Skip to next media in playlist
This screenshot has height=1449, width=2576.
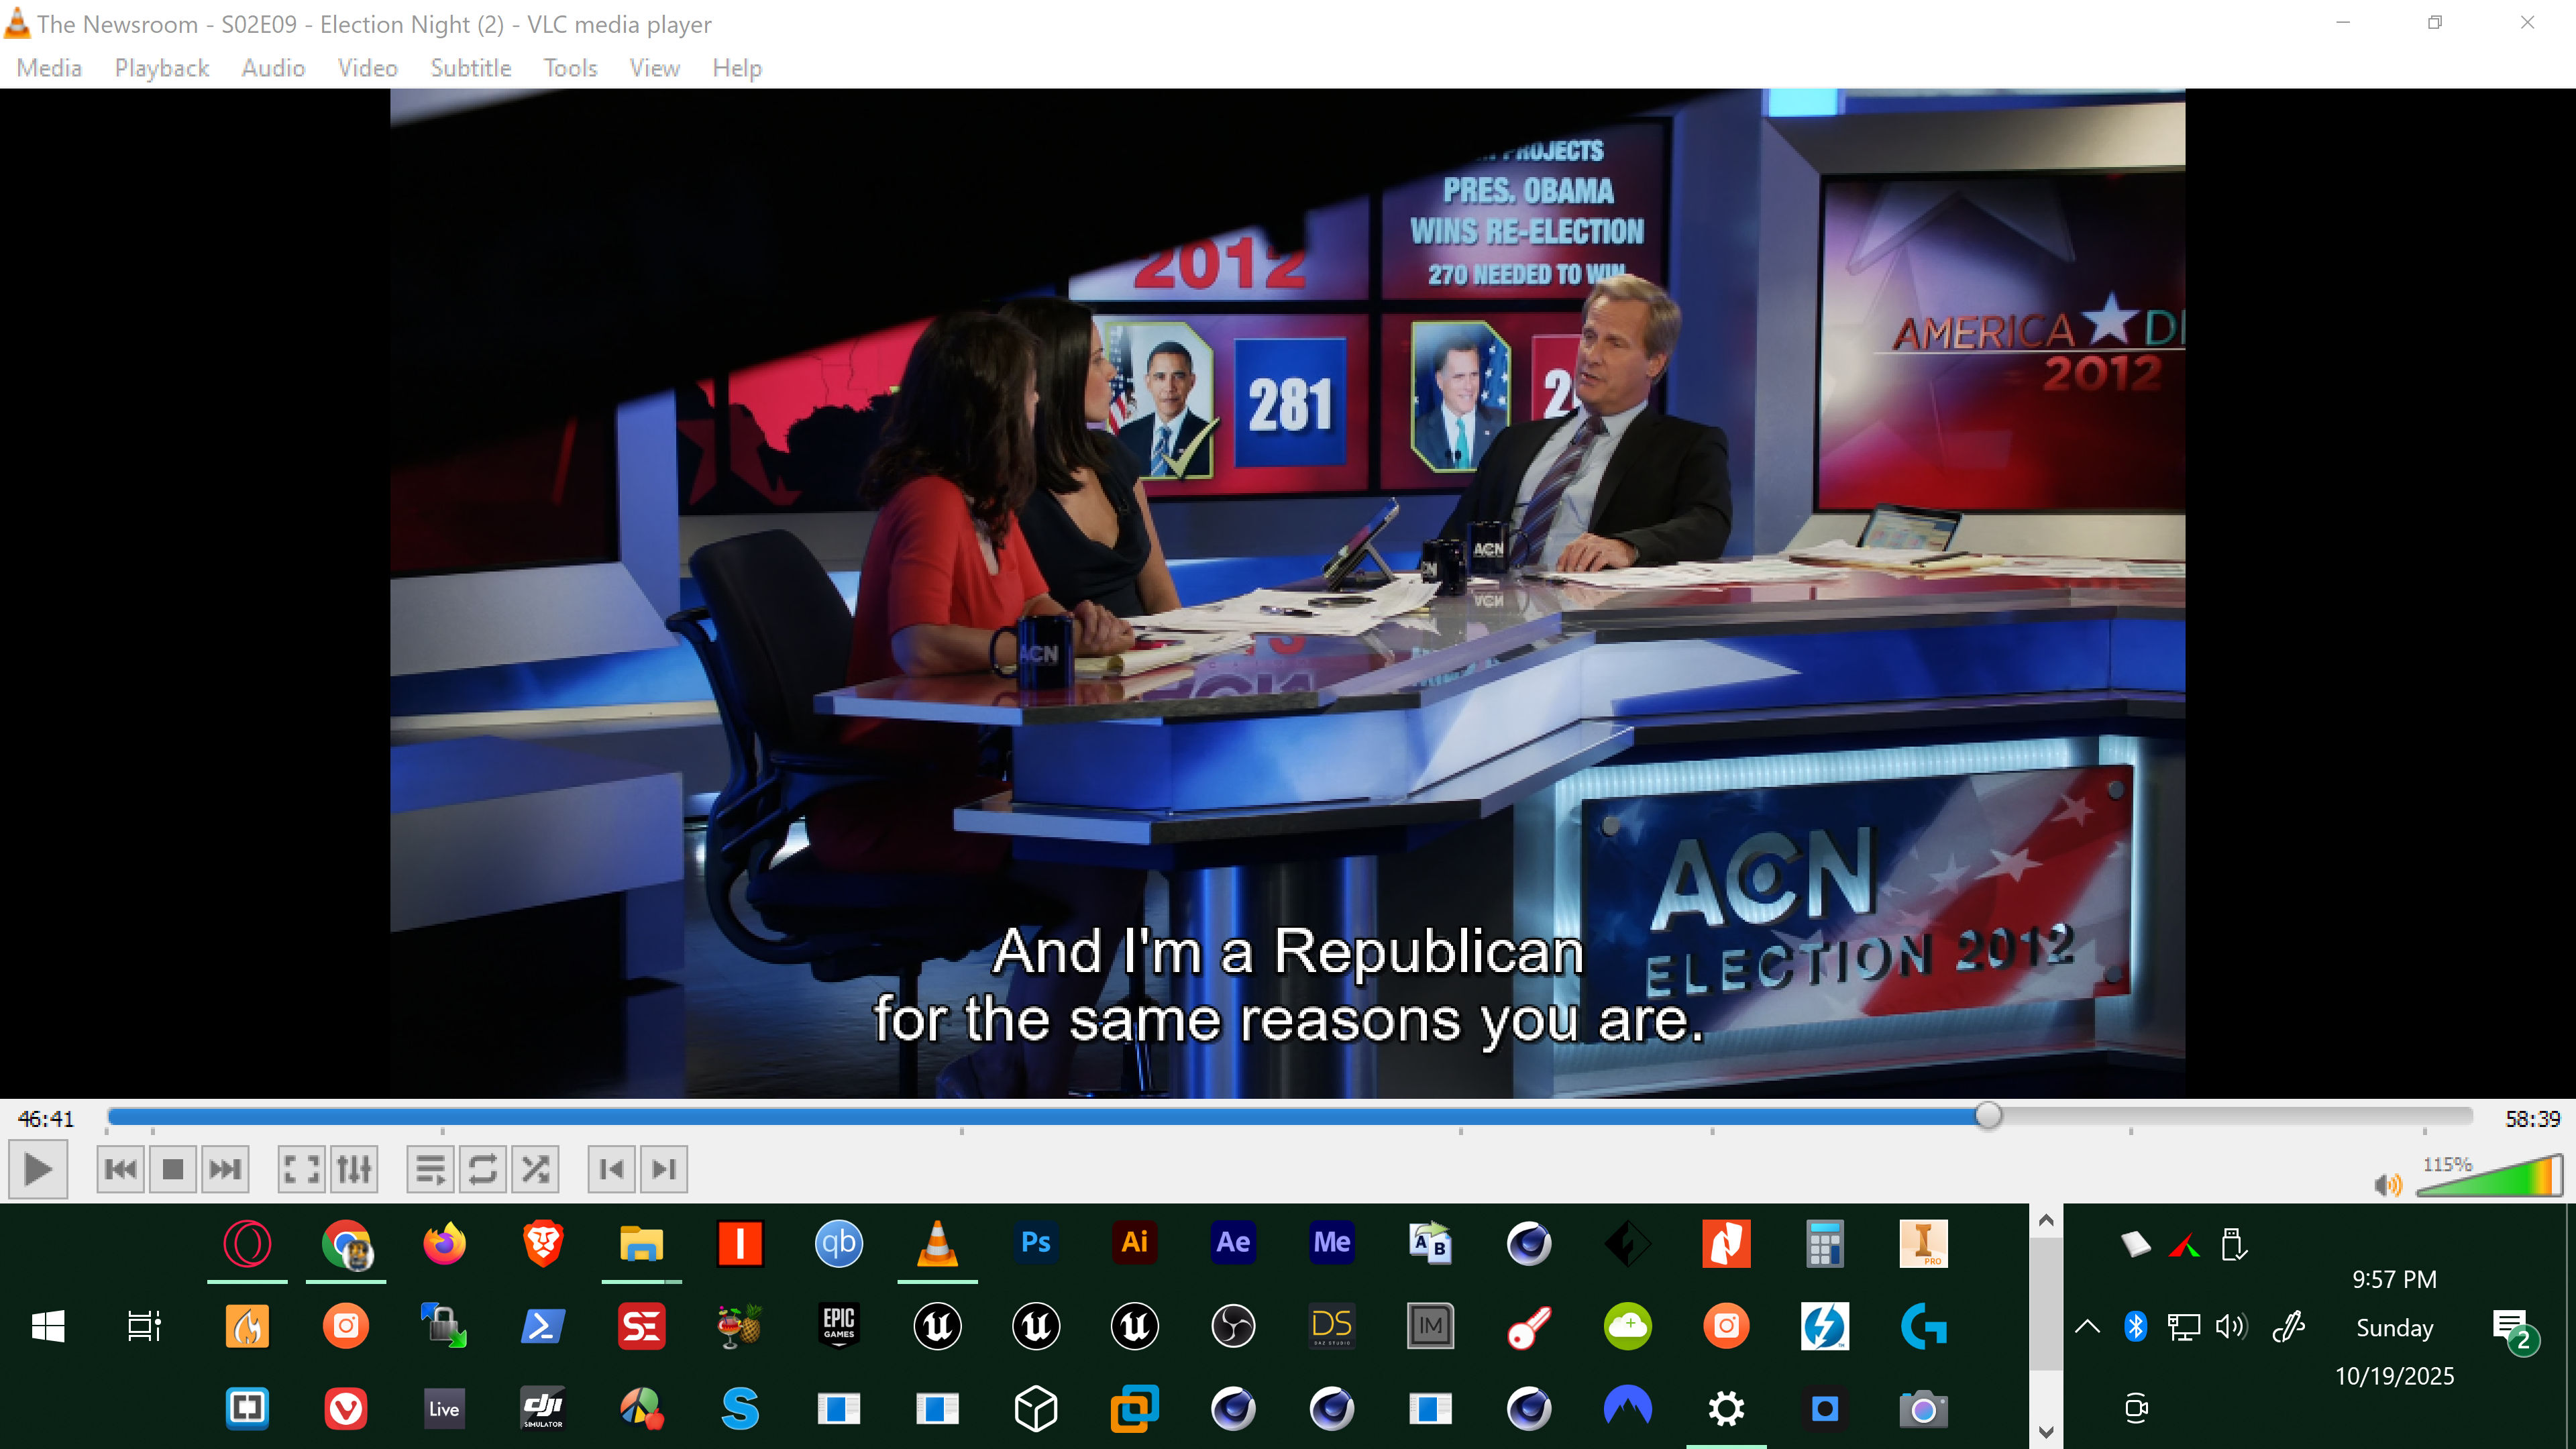point(225,1169)
